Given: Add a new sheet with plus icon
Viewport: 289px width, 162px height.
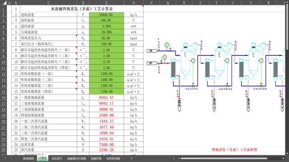Looking at the screenshot, I should pyautogui.click(x=131, y=158).
